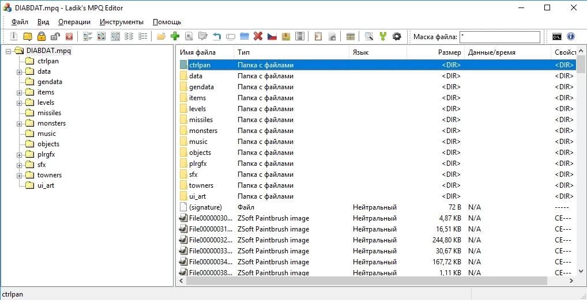This screenshot has width=587, height=300.
Task: Click the blue info about icon
Action: click(570, 36)
